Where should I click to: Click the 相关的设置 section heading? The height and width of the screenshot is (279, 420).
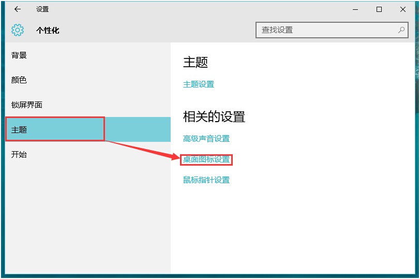214,117
